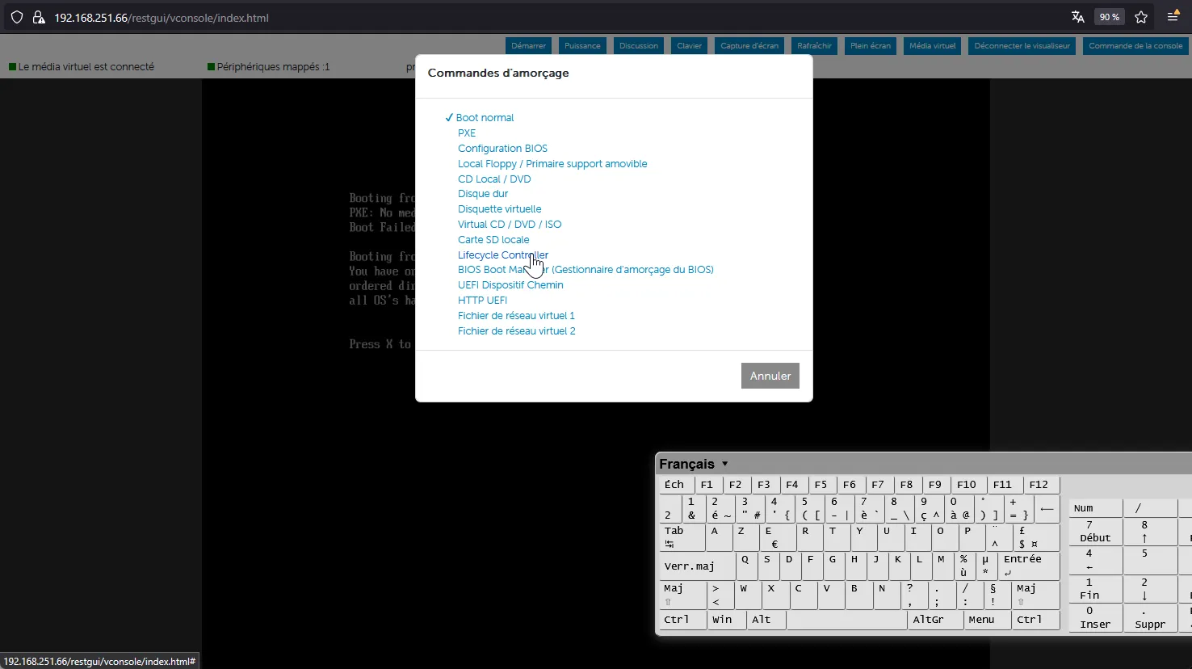Click the browser shield tracking protection icon
This screenshot has width=1192, height=669.
tap(16, 17)
